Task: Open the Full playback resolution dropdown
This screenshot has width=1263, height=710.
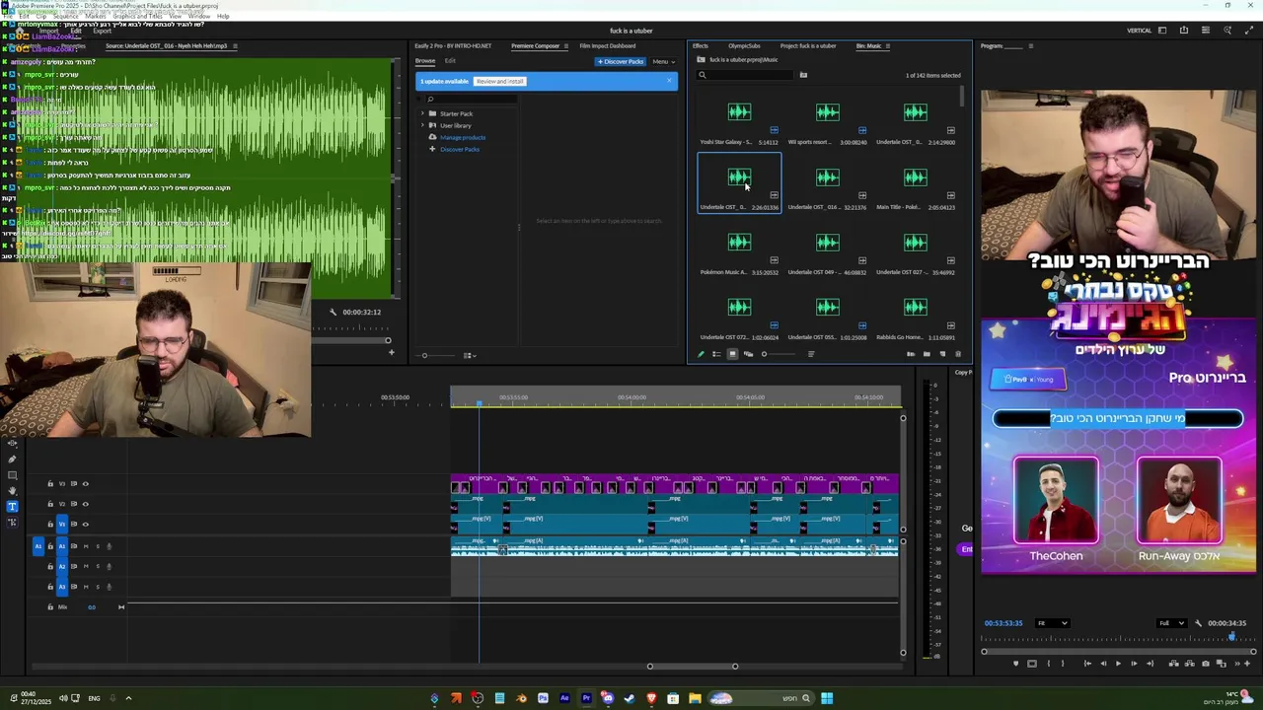Action: point(1171,623)
